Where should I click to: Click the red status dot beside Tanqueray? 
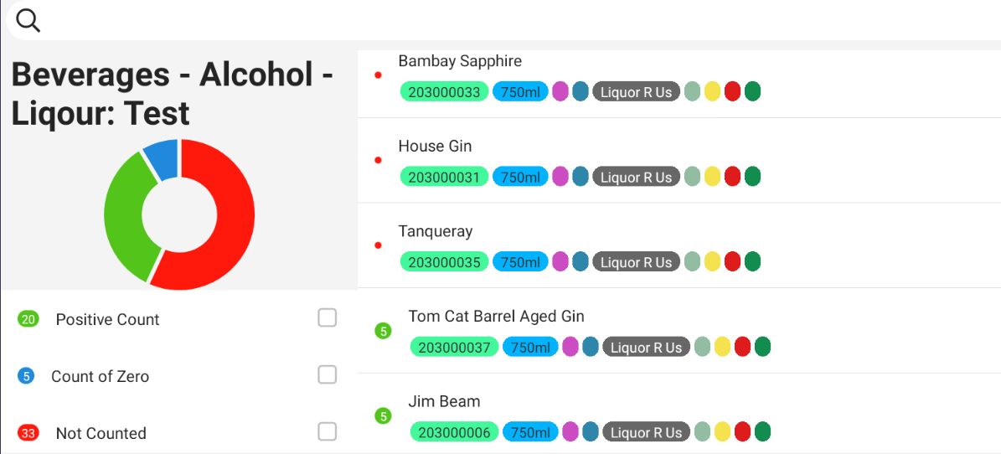click(x=378, y=245)
